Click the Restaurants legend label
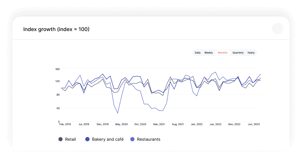Image resolution: width=302 pixels, height=159 pixels. pos(149,139)
